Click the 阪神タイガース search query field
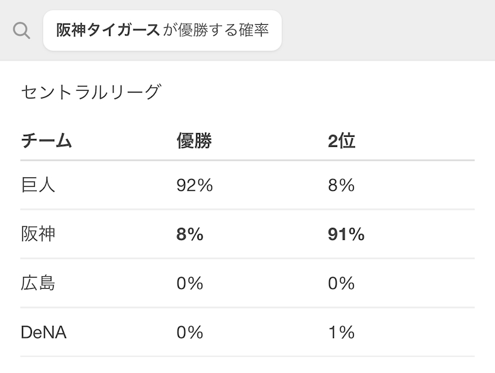The height and width of the screenshot is (373, 495). [x=162, y=30]
